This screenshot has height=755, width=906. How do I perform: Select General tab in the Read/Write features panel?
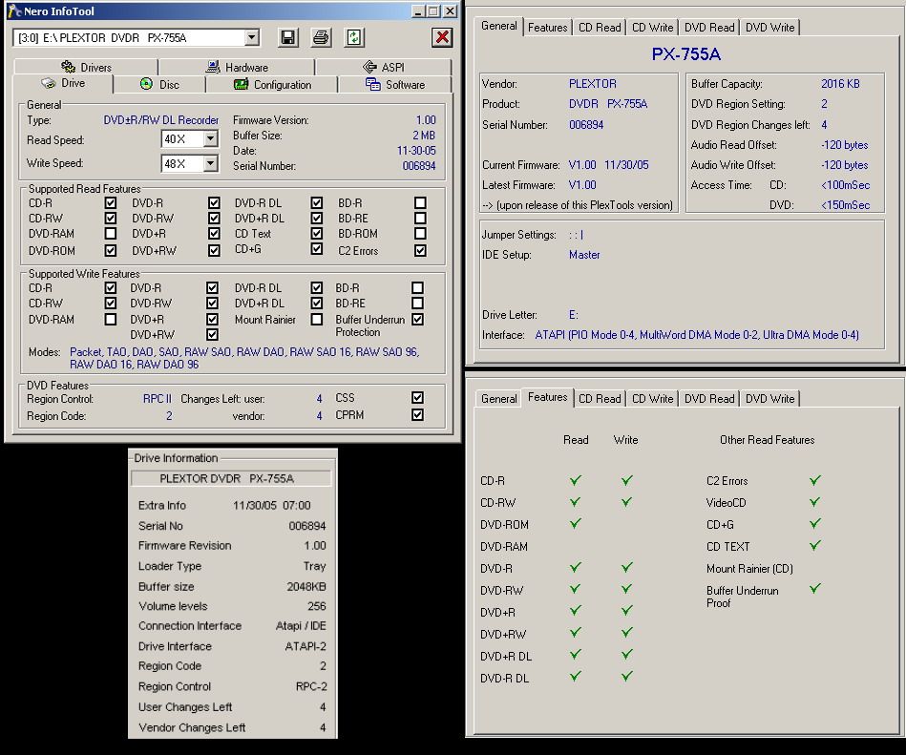coord(499,399)
